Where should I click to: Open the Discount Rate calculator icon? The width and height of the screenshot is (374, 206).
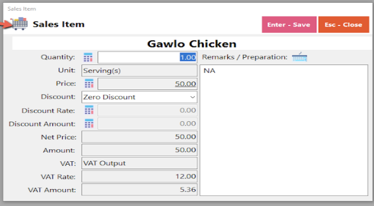tap(89, 110)
